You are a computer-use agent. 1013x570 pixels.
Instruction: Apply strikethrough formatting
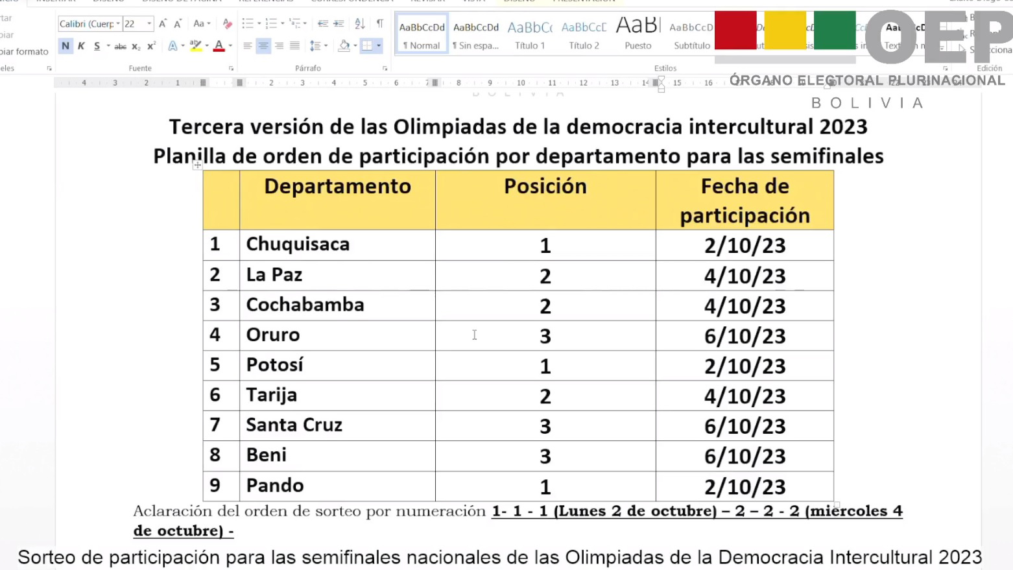click(x=120, y=46)
